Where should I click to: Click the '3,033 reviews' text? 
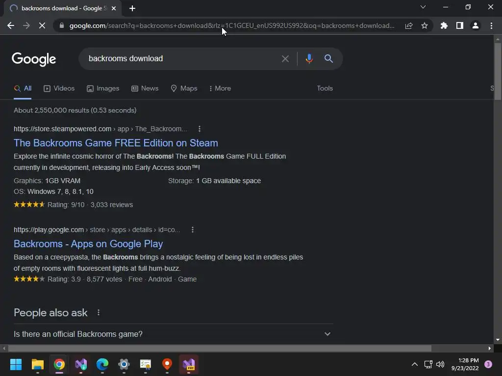[x=112, y=205]
